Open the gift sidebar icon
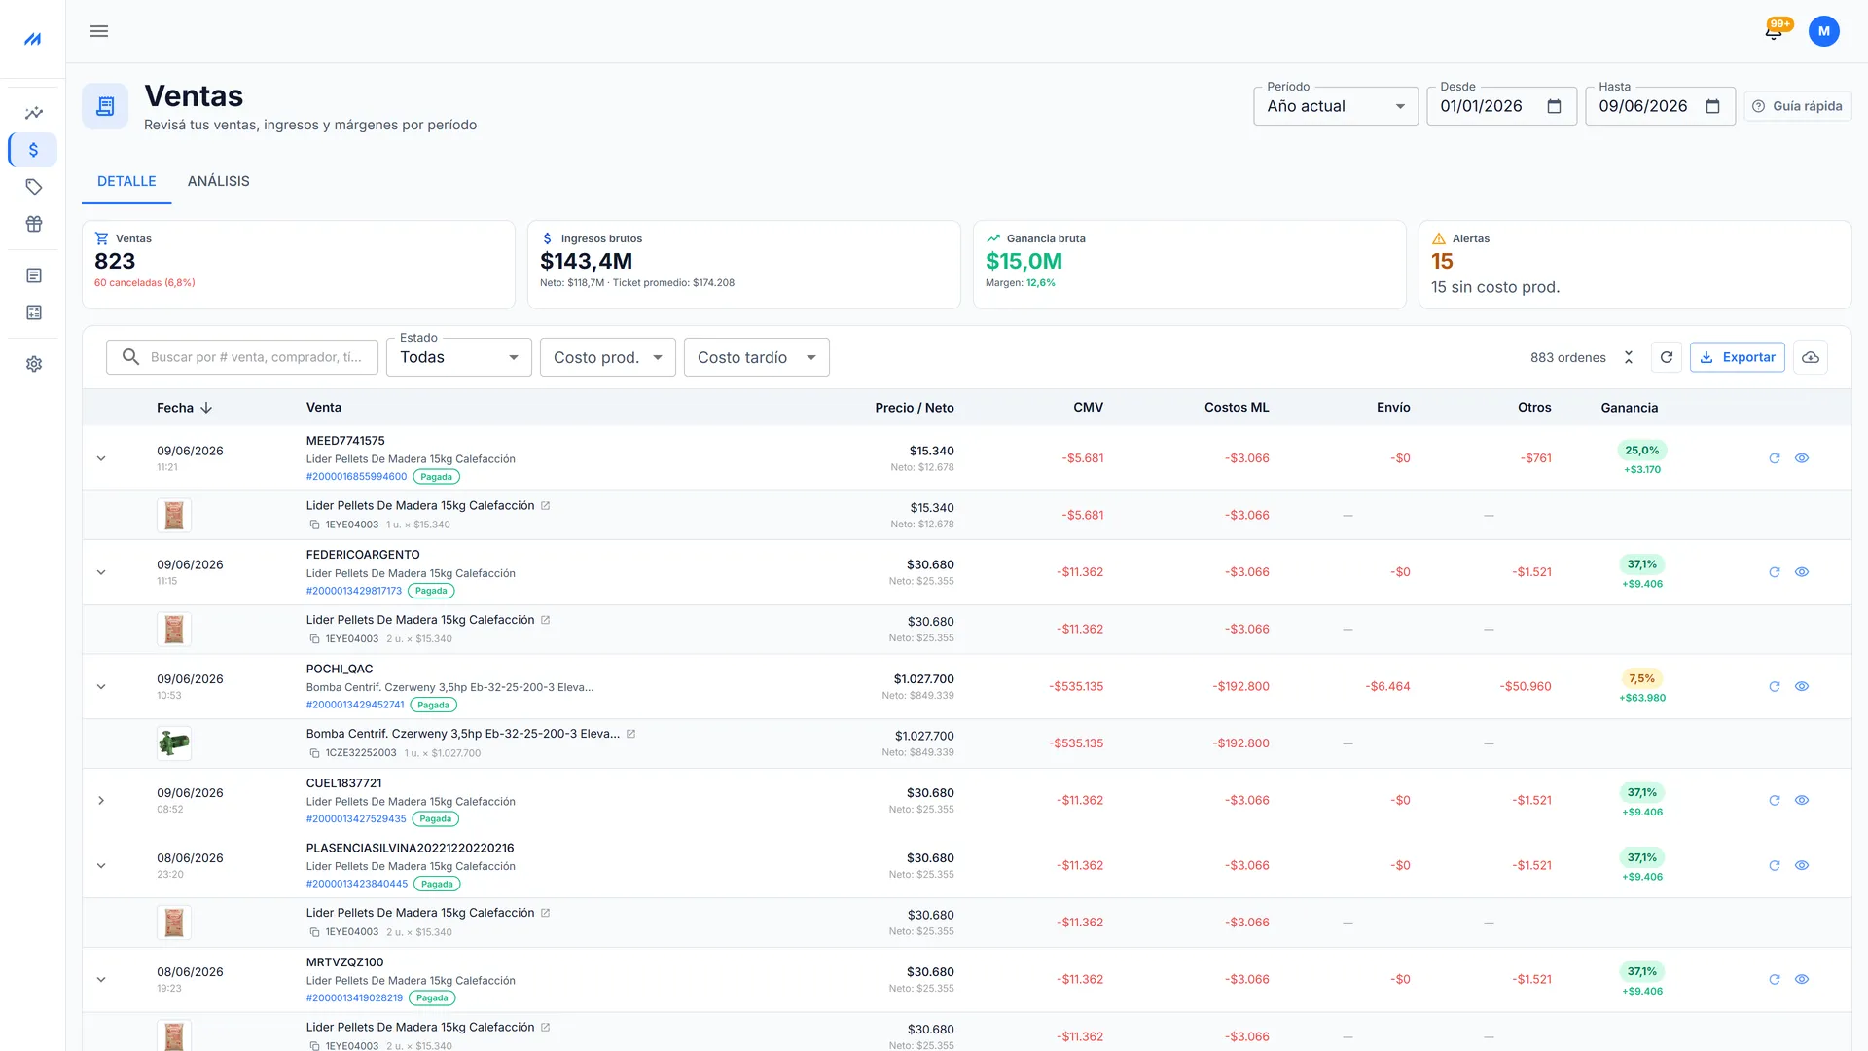 [x=34, y=224]
